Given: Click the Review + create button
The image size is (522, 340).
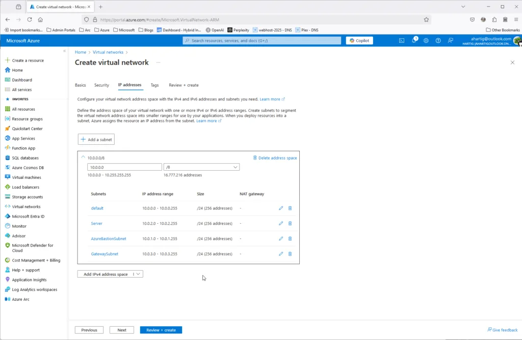Looking at the screenshot, I should click(x=161, y=330).
